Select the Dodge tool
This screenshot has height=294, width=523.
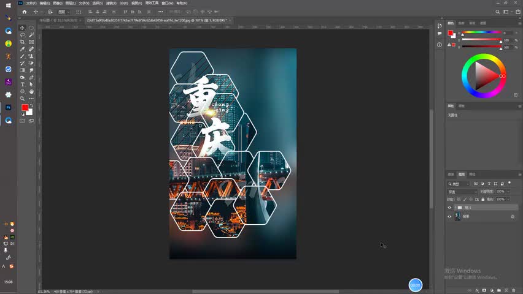click(x=31, y=70)
